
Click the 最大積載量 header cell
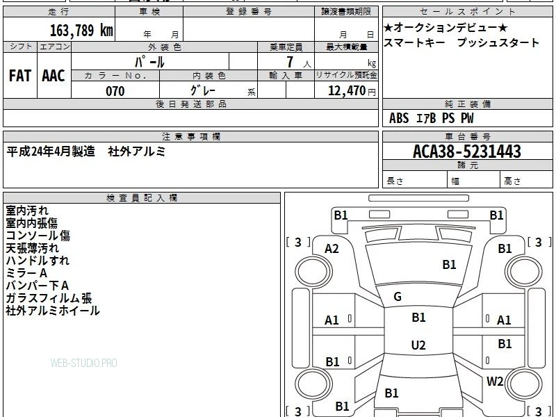[x=346, y=47]
